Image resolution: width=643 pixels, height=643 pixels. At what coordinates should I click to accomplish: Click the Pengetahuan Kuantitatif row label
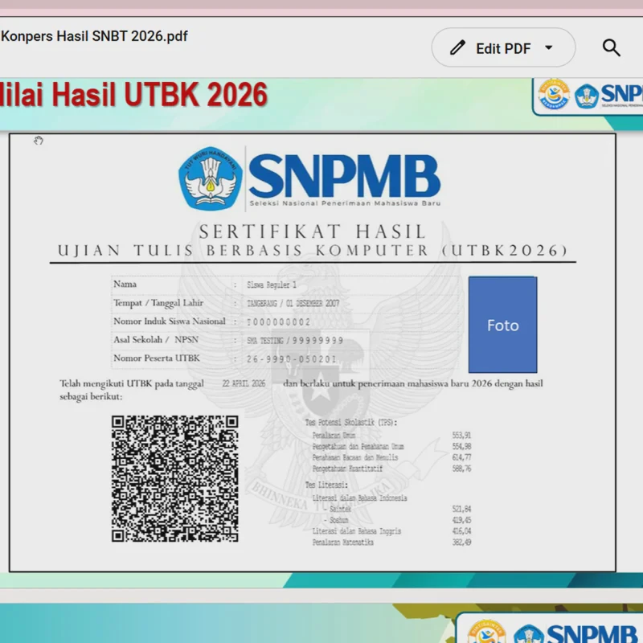point(347,469)
